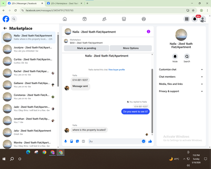Screen dimensions: 211x169
Task: Open Jalia conversation in chat list
Action: click(29, 132)
